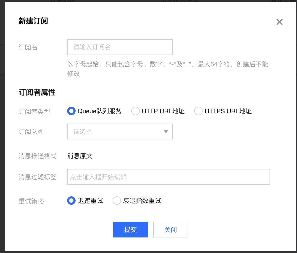Click the 订阅名 text input field

(120, 47)
